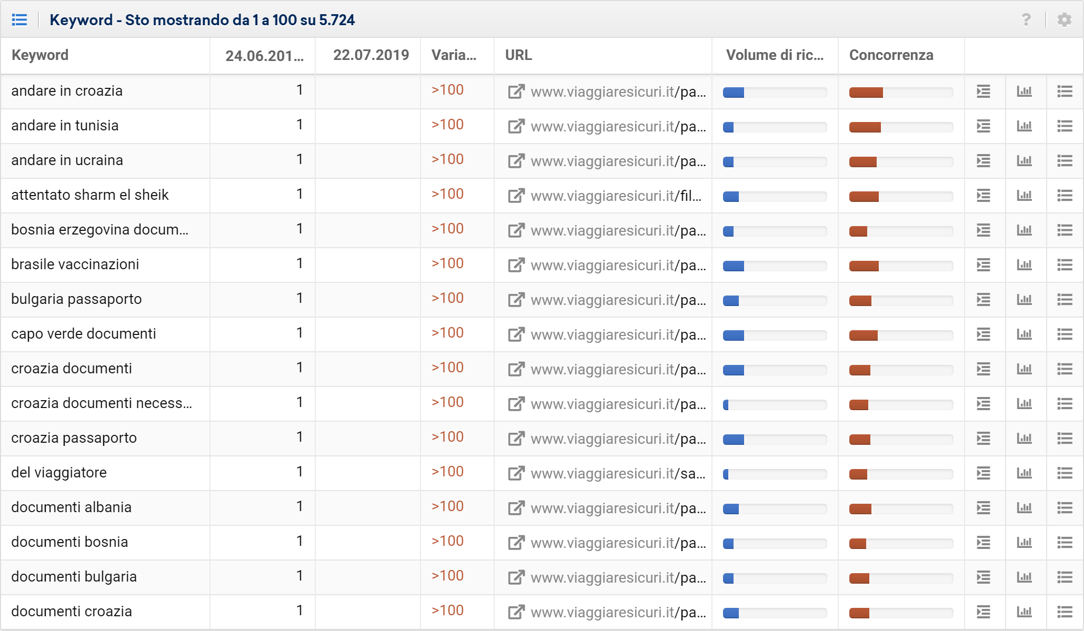Open viaggiaresicuri /fil... URL for attentato sharm
The height and width of the screenshot is (631, 1084).
616,196
